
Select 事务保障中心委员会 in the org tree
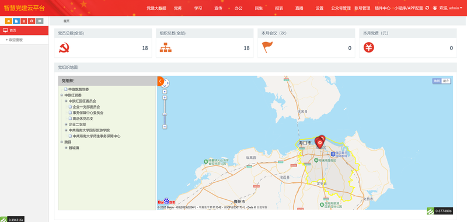(x=88, y=113)
